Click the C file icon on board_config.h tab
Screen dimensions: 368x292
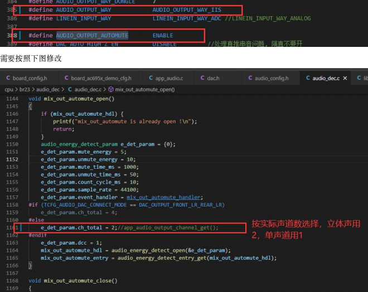click(x=8, y=78)
